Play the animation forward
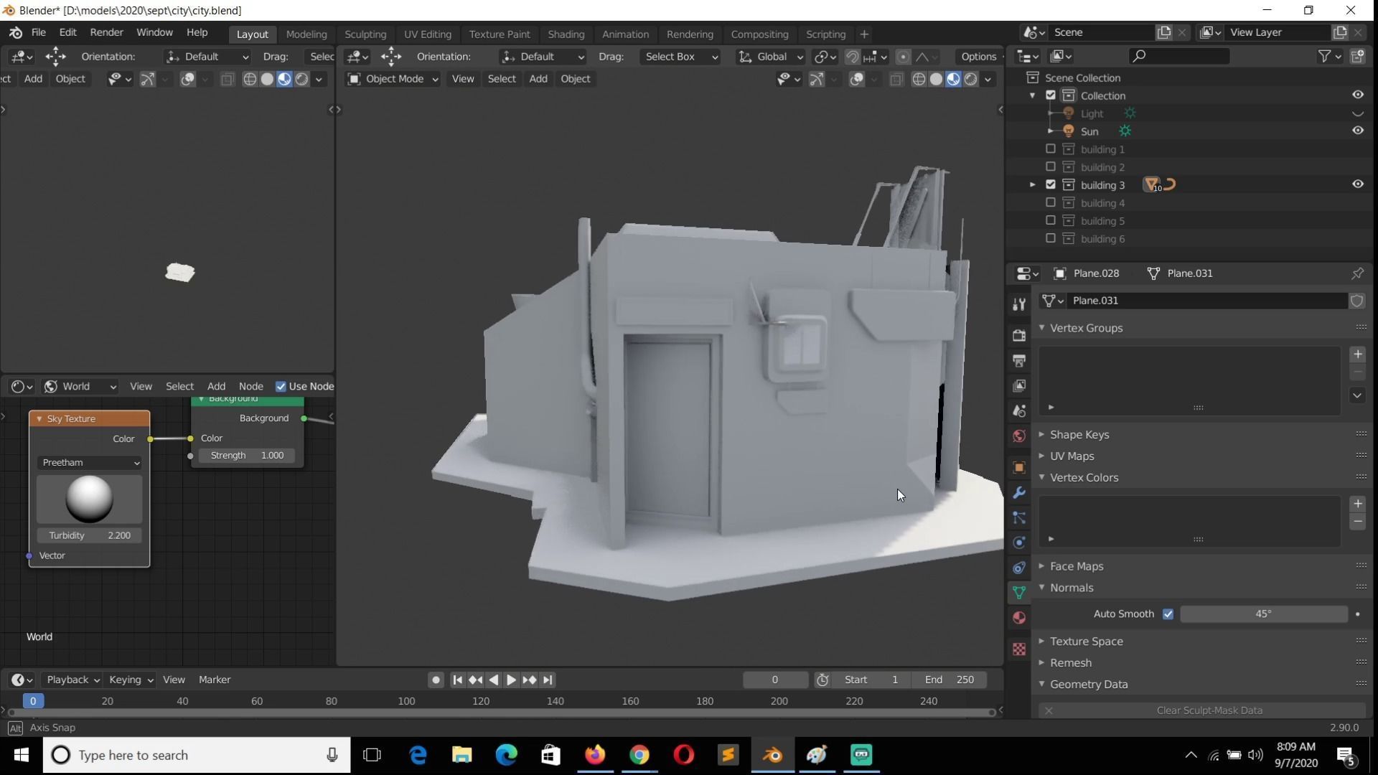 point(511,680)
